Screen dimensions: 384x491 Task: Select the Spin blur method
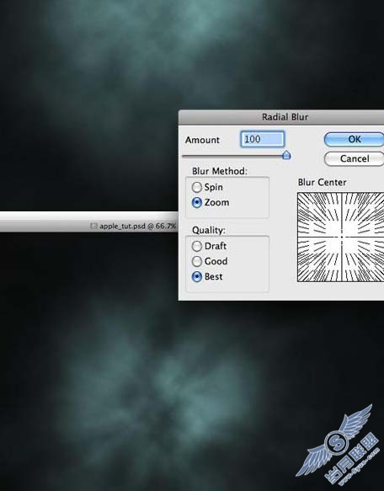[x=197, y=187]
